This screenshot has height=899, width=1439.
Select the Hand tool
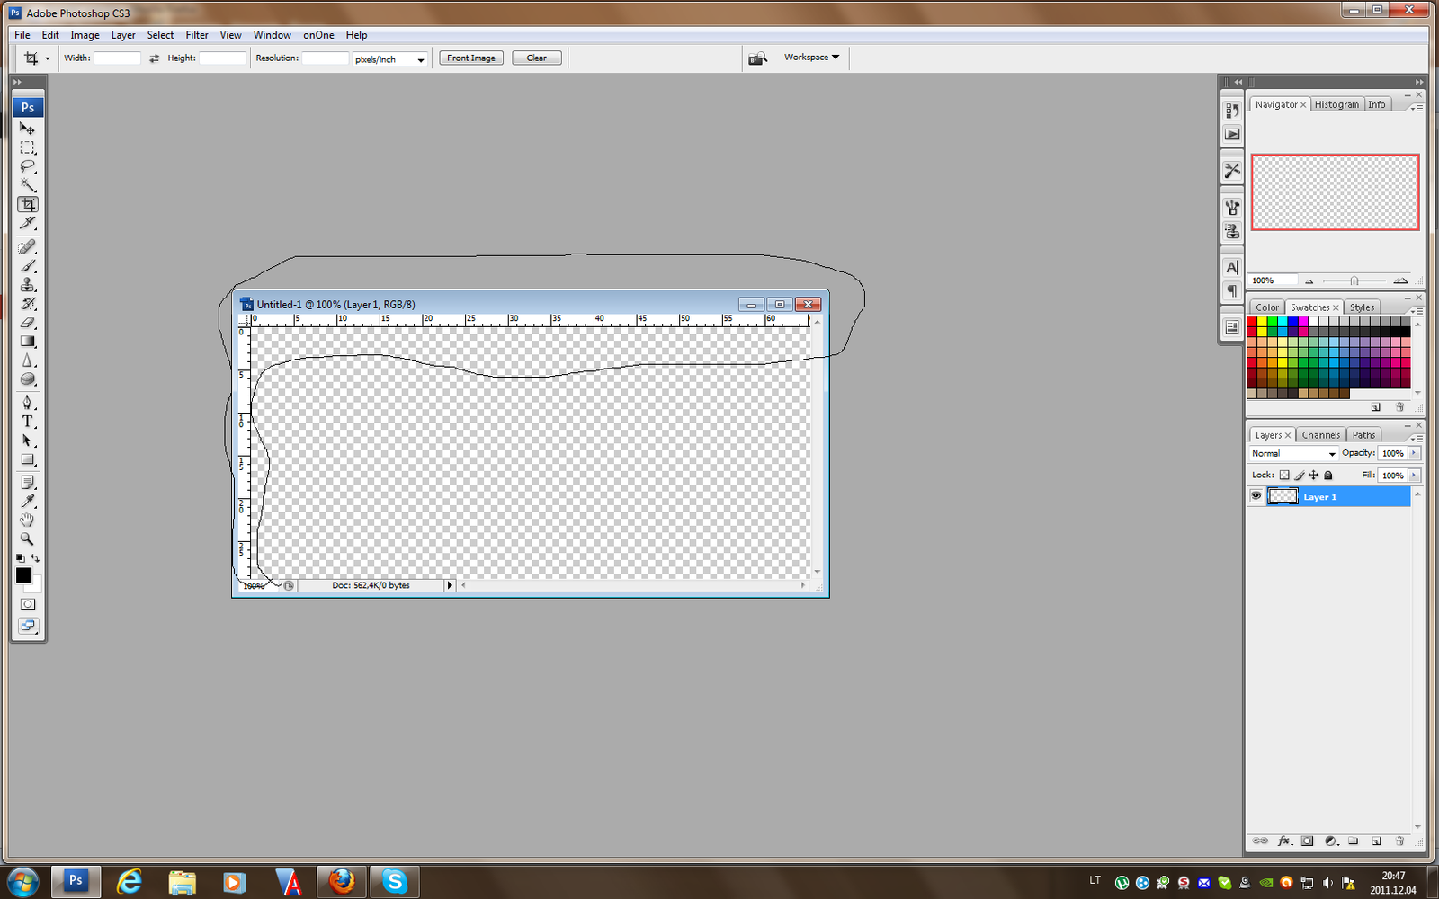[27, 521]
